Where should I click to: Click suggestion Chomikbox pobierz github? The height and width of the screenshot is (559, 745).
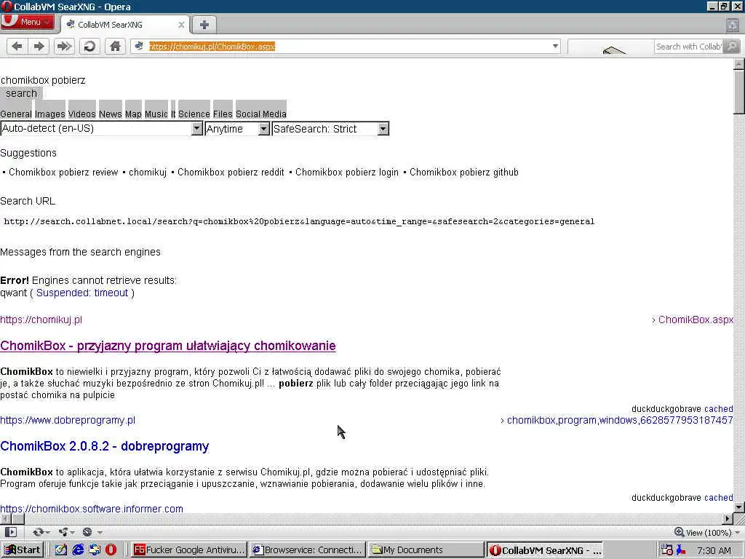pos(463,172)
